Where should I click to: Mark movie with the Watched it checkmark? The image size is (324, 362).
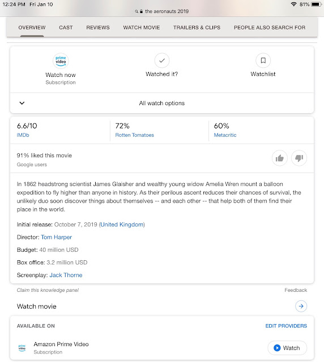(x=162, y=61)
